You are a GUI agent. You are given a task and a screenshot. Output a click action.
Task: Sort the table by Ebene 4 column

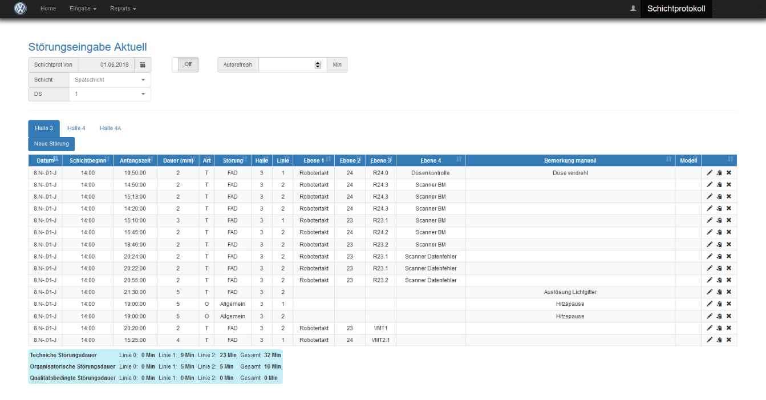(431, 160)
